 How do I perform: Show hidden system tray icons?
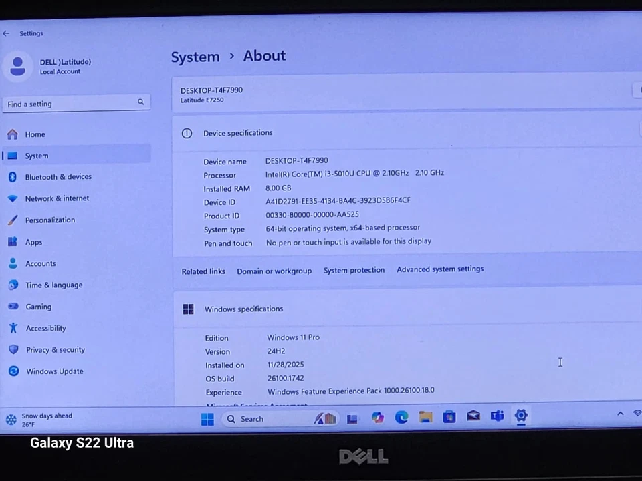620,414
